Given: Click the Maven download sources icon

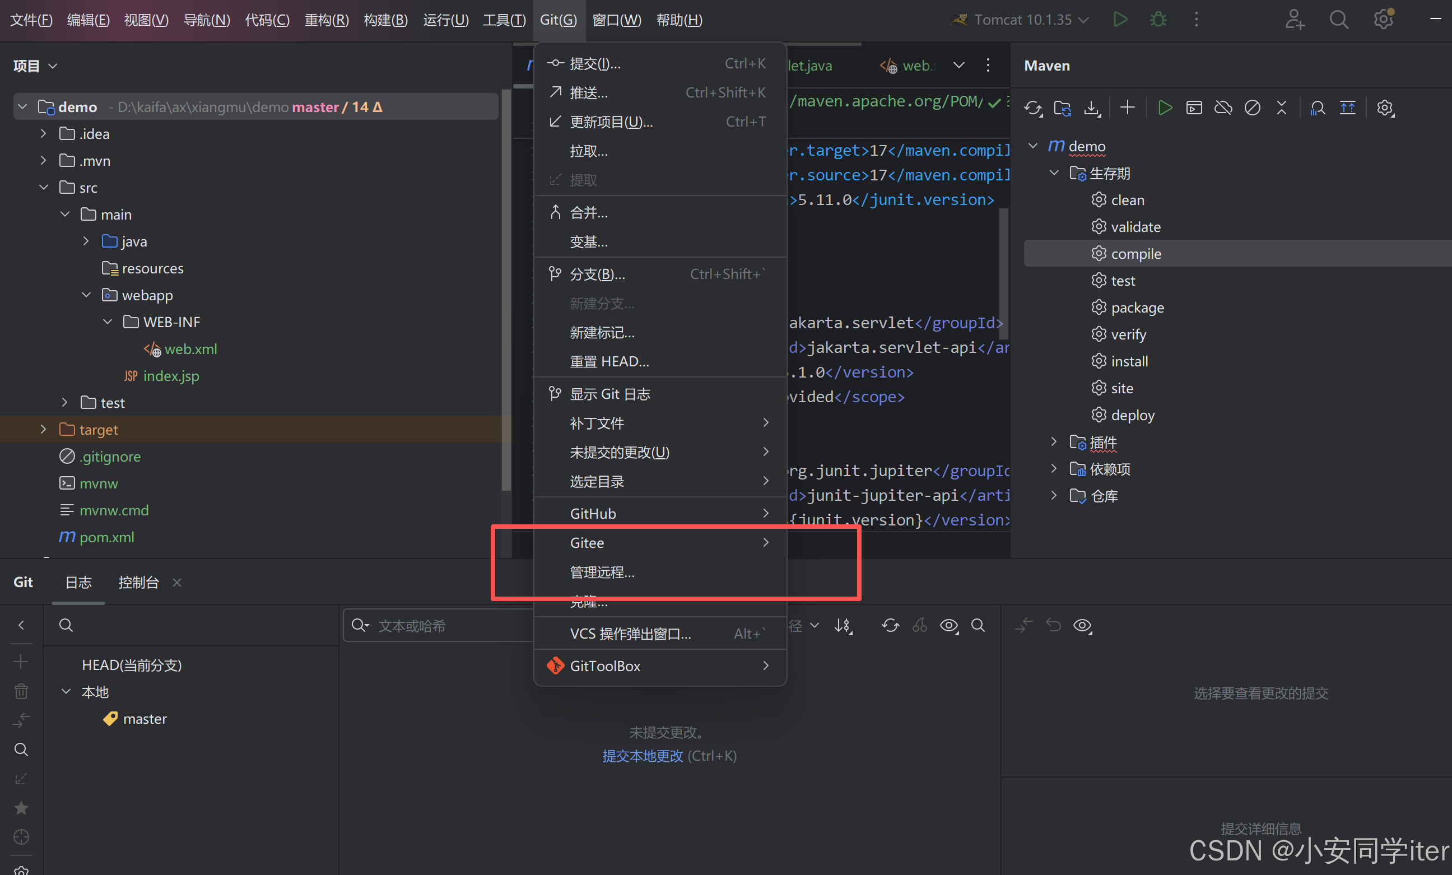Looking at the screenshot, I should 1092,108.
